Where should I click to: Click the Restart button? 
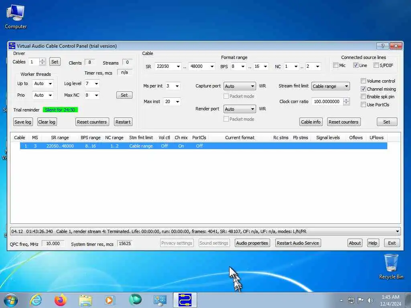click(123, 122)
